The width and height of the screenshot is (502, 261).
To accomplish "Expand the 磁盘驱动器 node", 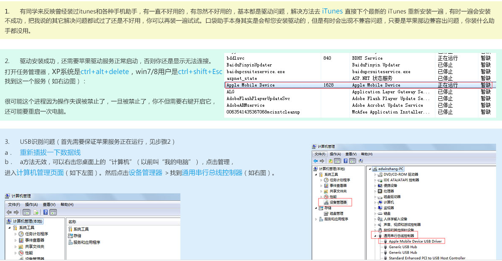I will click(375, 197).
